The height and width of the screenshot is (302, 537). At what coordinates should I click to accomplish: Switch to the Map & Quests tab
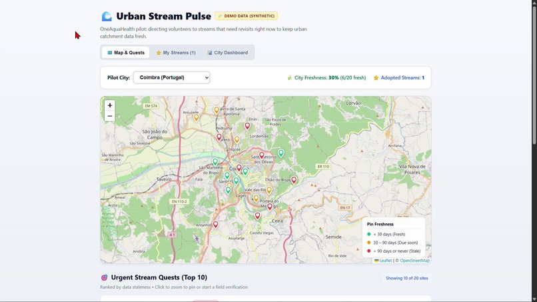[126, 53]
